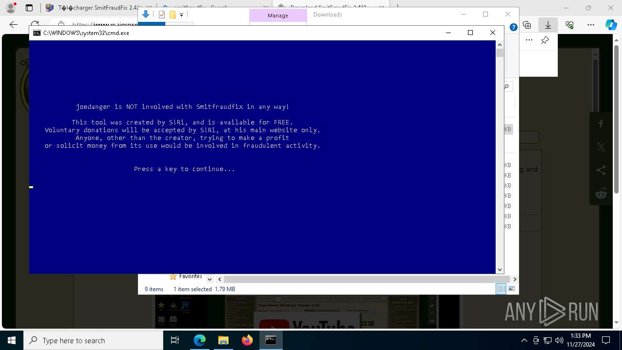Screen dimensions: 622x350
Task: Click Explorer horizontal scrollbar right arrow
Action: click(x=515, y=280)
